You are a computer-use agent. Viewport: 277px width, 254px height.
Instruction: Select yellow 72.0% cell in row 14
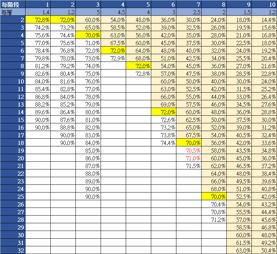[163, 112]
